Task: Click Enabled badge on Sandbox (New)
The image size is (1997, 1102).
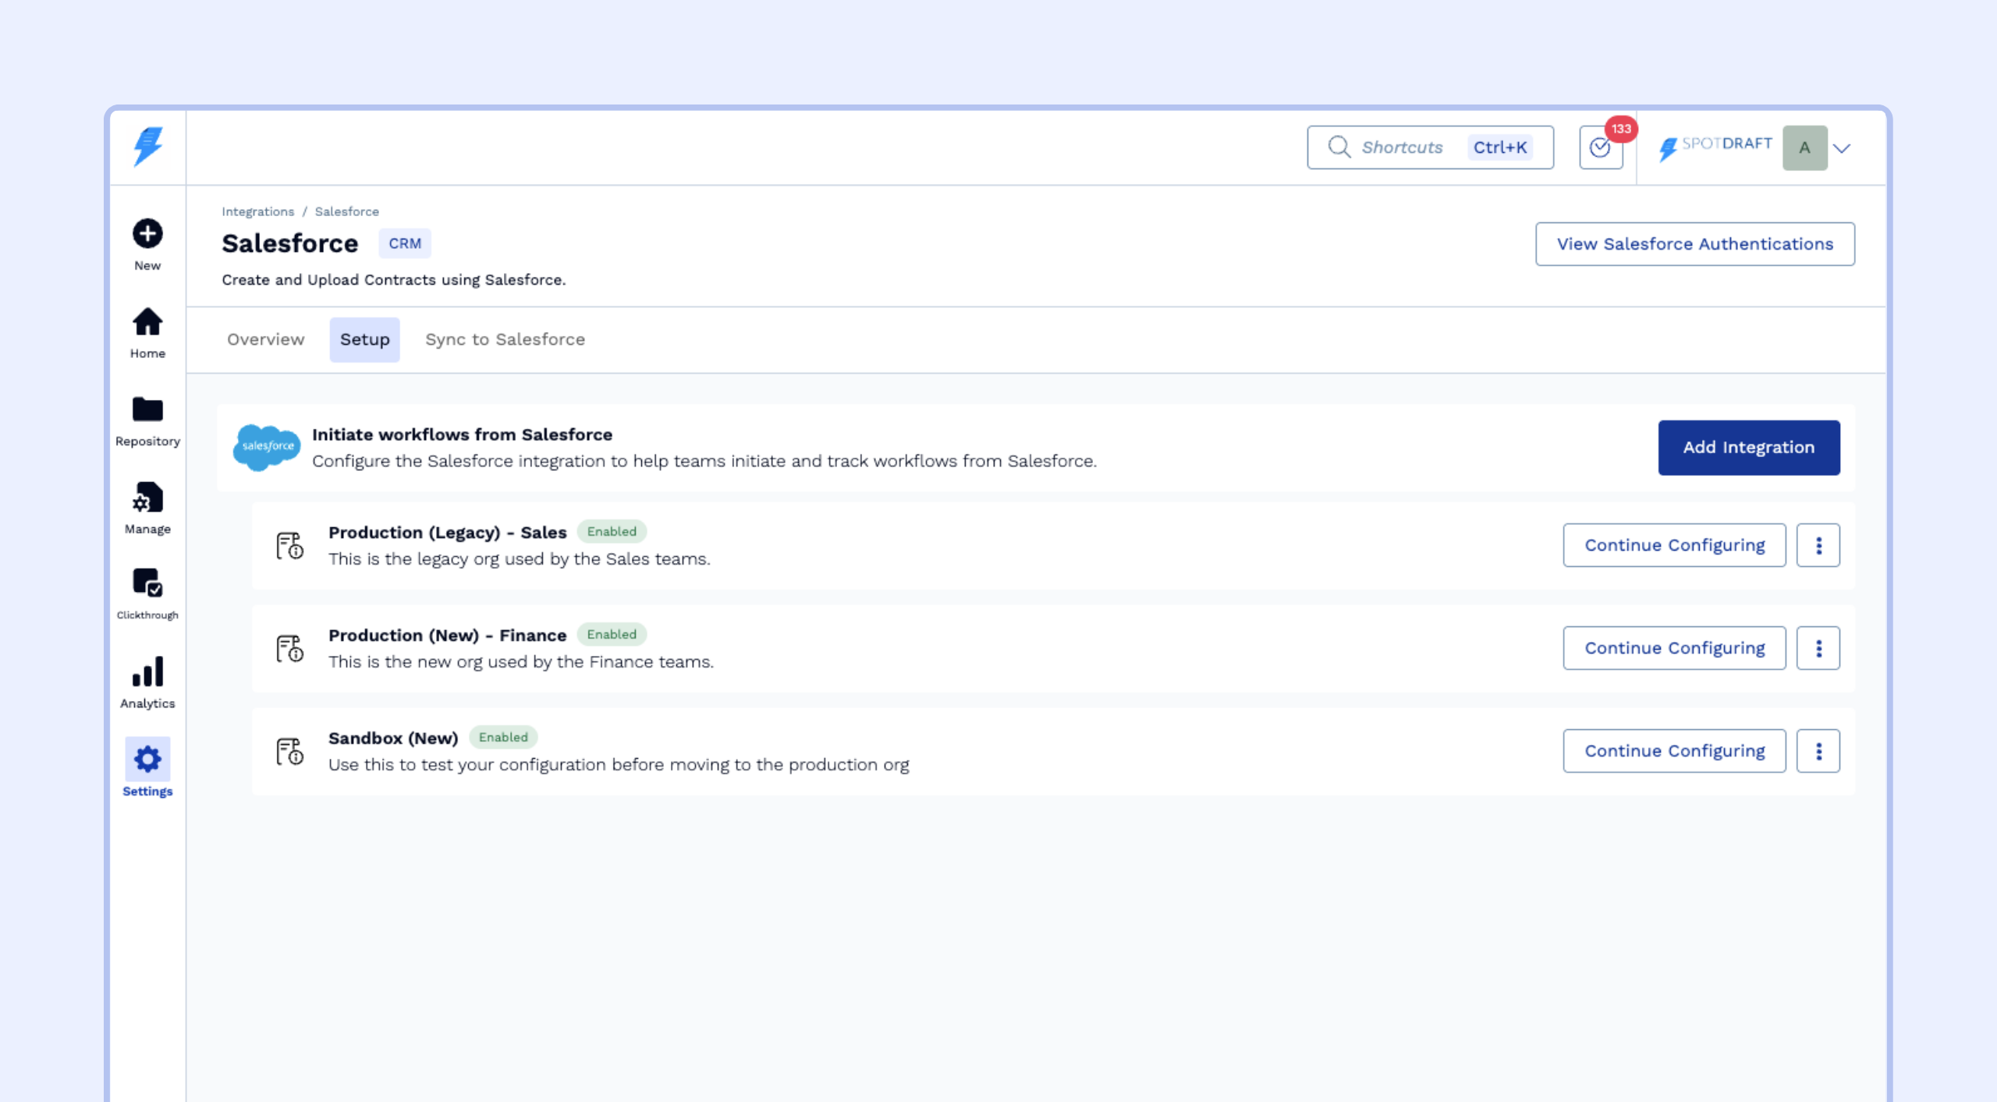Action: (x=503, y=737)
